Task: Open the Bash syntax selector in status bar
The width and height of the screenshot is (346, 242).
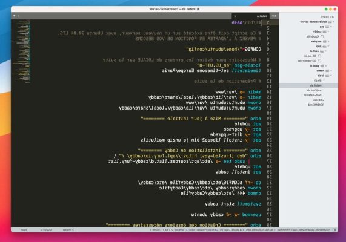Action: click(x=24, y=230)
